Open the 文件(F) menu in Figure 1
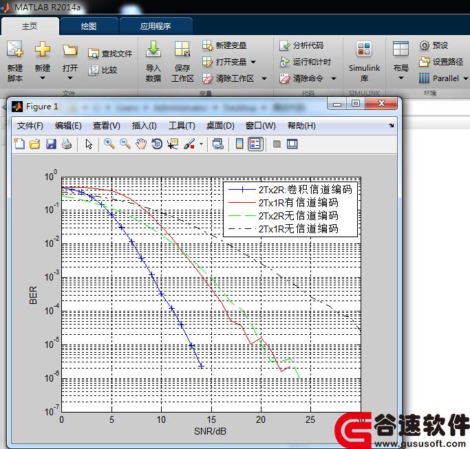 30,126
